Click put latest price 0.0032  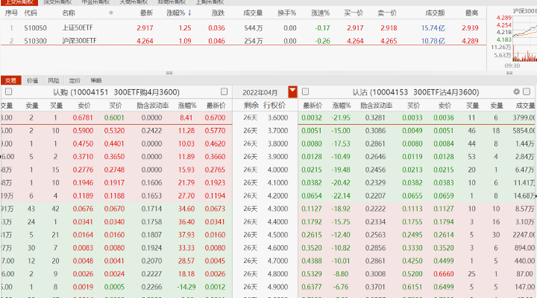pos(312,118)
